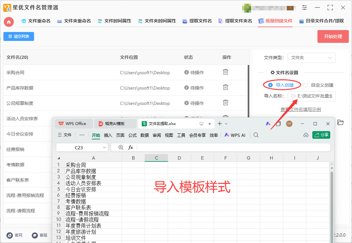Viewport: 352px width, 243px height.
Task: Delete the 产品库存数据 row with trash icon
Action: click(x=225, y=87)
